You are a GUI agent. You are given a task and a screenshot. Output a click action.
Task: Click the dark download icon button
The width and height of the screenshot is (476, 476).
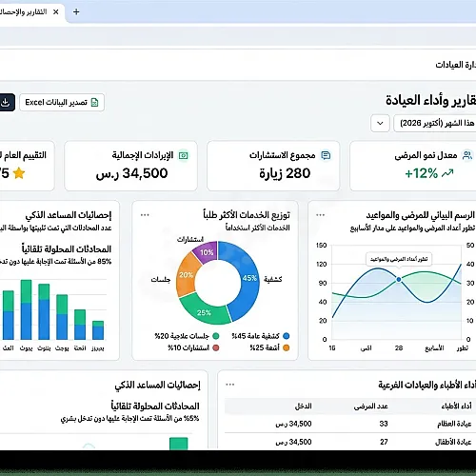(x=7, y=102)
